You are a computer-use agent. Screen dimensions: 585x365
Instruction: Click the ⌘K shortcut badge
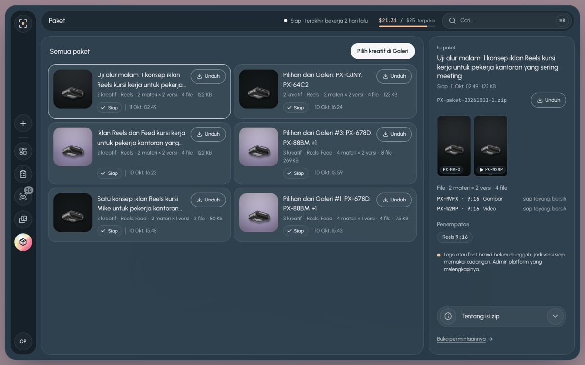tap(562, 20)
